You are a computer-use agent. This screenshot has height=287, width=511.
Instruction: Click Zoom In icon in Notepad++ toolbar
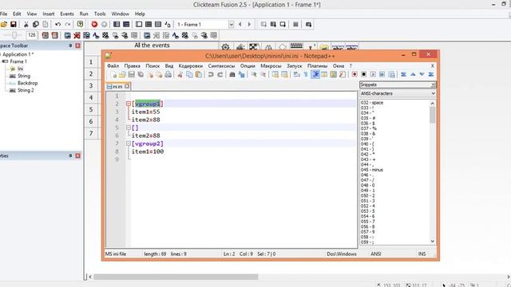(254, 75)
